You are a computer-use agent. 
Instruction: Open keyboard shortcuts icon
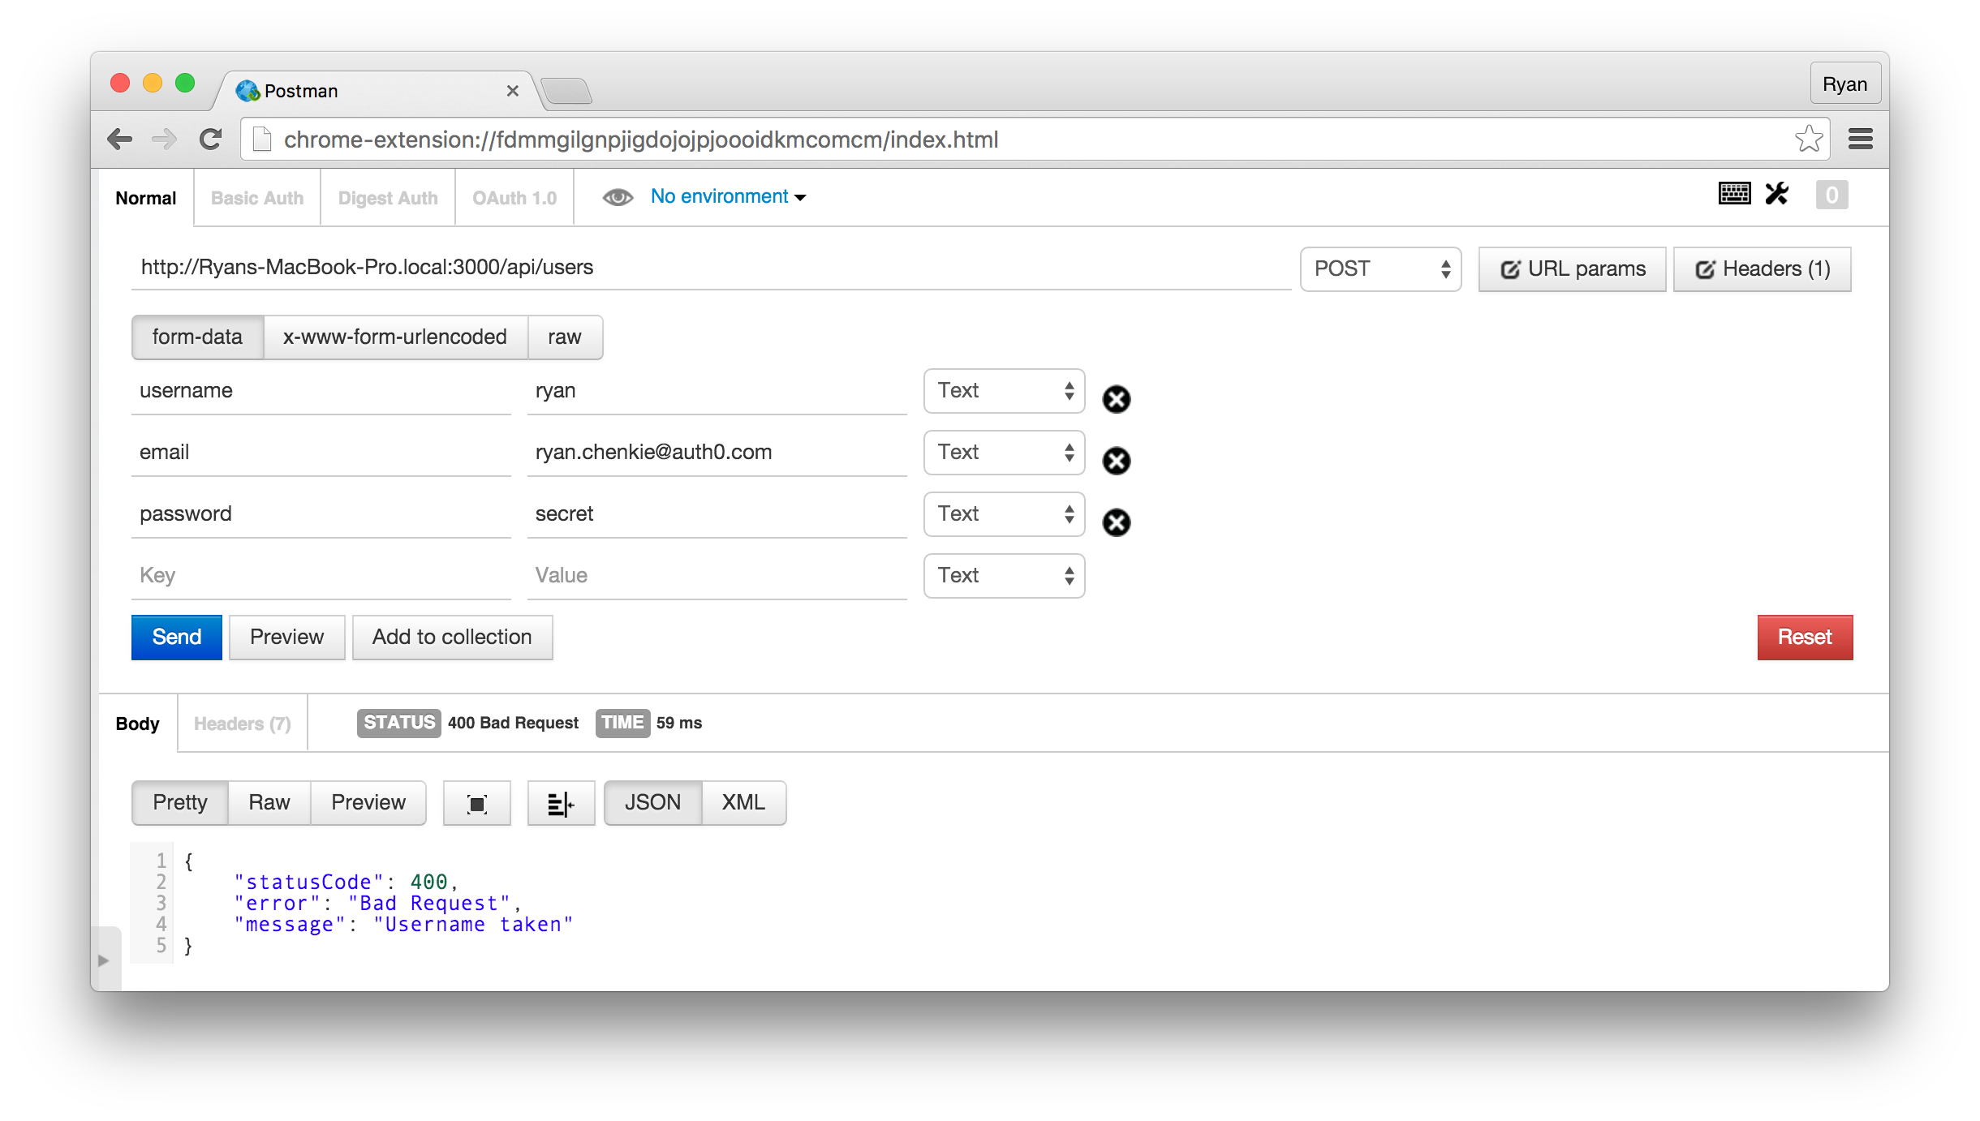(x=1734, y=194)
